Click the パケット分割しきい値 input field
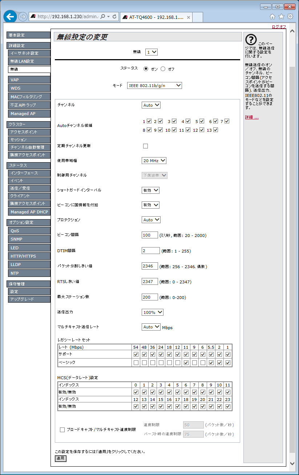This screenshot has width=299, height=475. (150, 266)
